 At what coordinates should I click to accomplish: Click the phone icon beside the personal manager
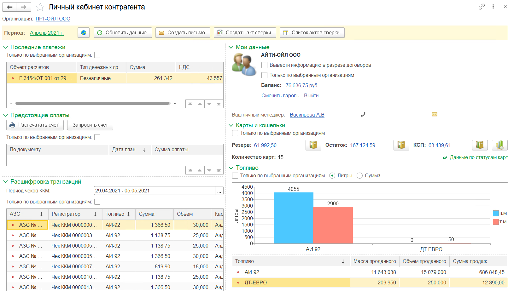coord(363,115)
